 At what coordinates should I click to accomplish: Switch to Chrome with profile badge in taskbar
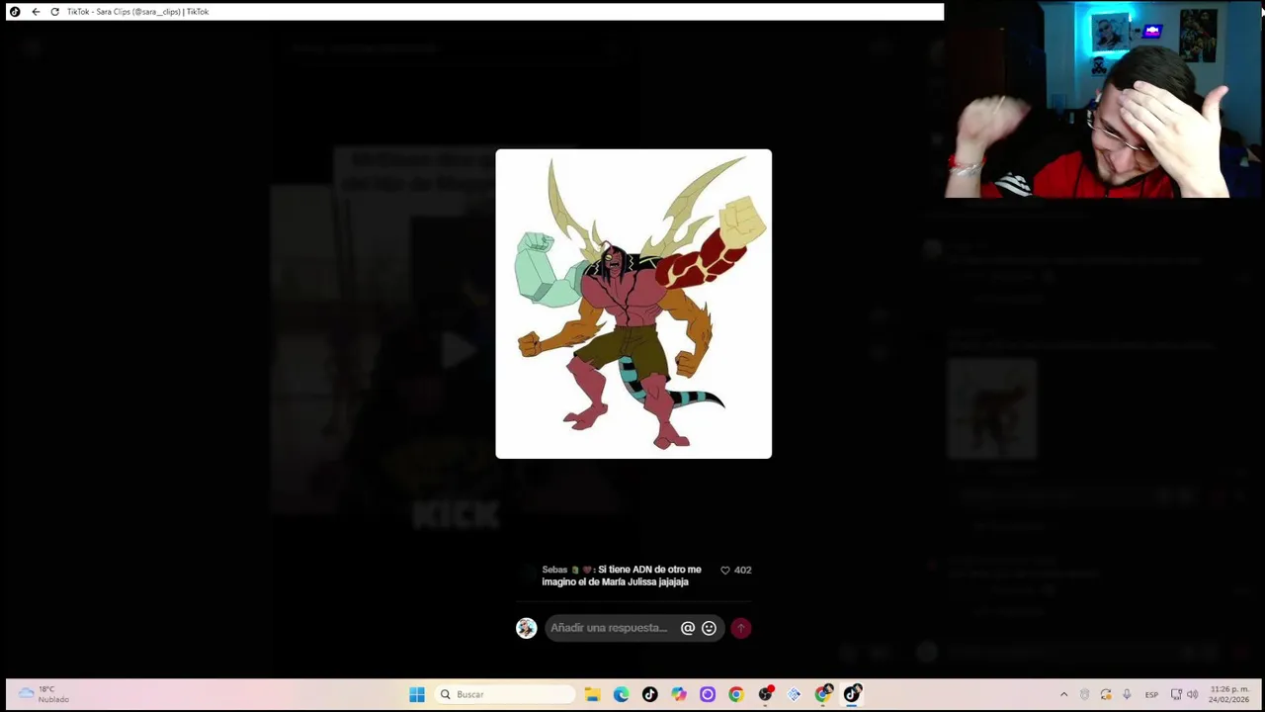click(x=823, y=694)
